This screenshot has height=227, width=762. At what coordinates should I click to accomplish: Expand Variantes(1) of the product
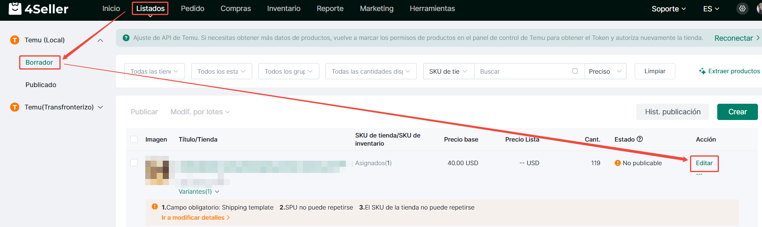coord(199,192)
